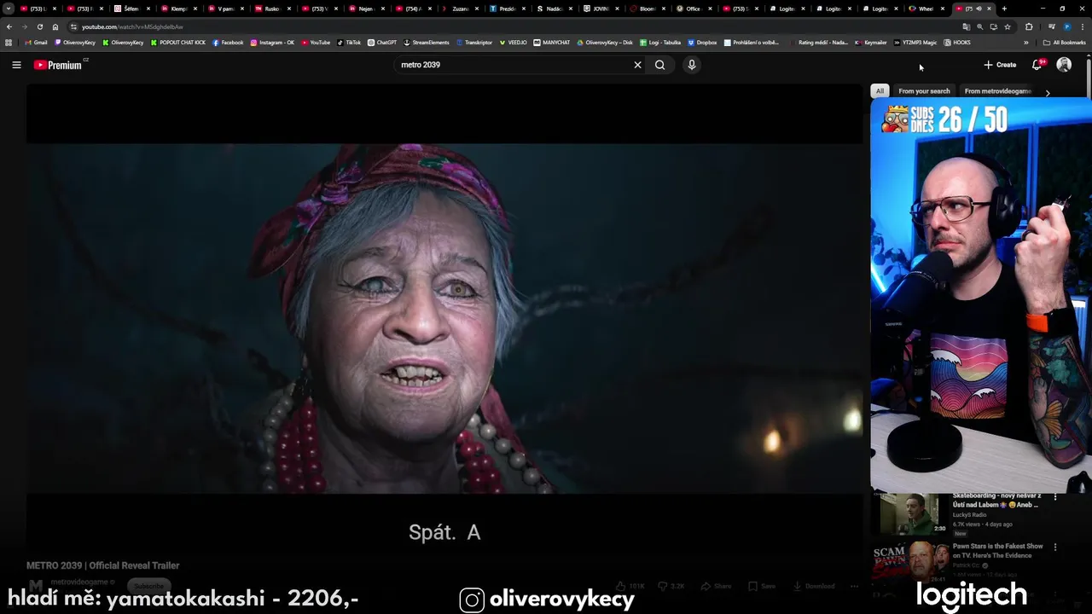
Task: Go to YouTube Premium home logo
Action: (x=60, y=65)
